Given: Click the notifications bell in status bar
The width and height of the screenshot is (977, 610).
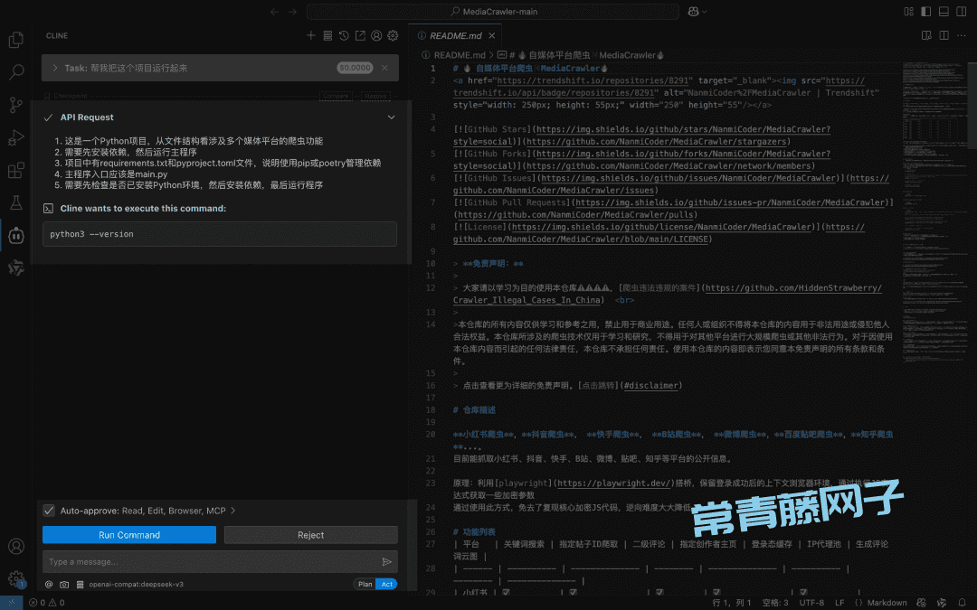Looking at the screenshot, I should [x=962, y=602].
